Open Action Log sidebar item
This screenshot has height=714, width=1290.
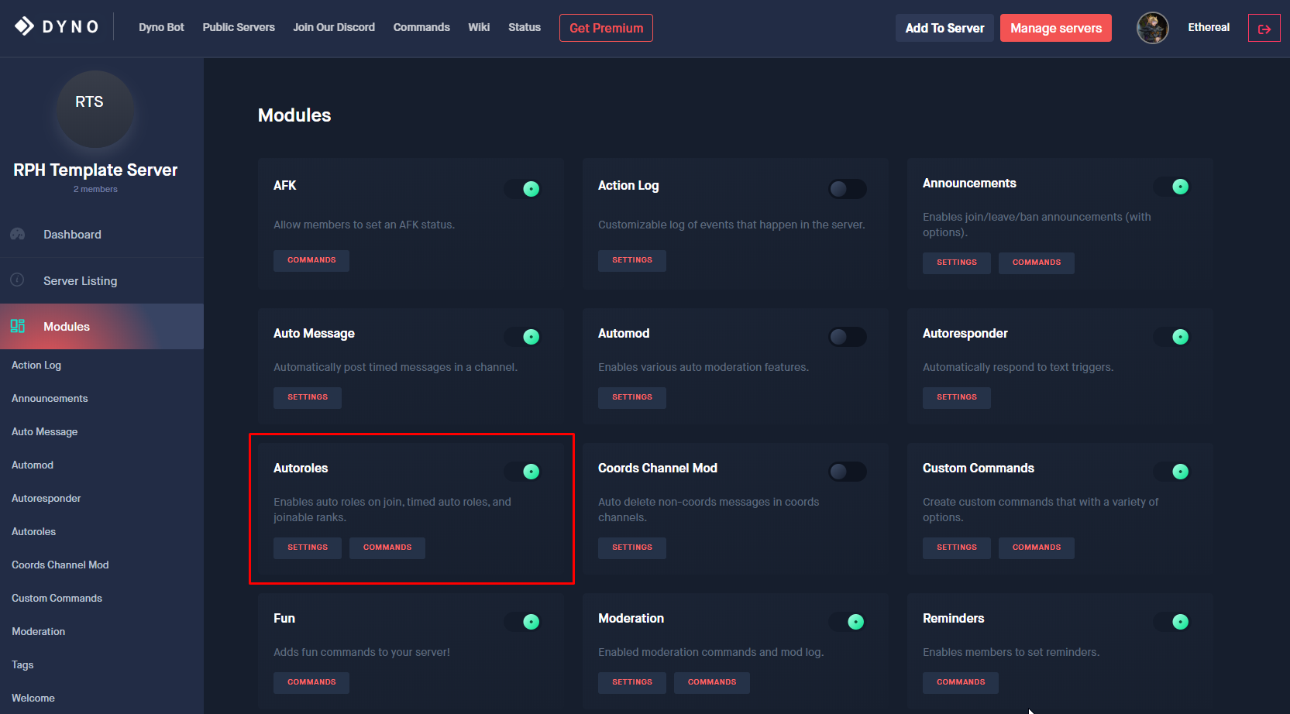pos(36,365)
